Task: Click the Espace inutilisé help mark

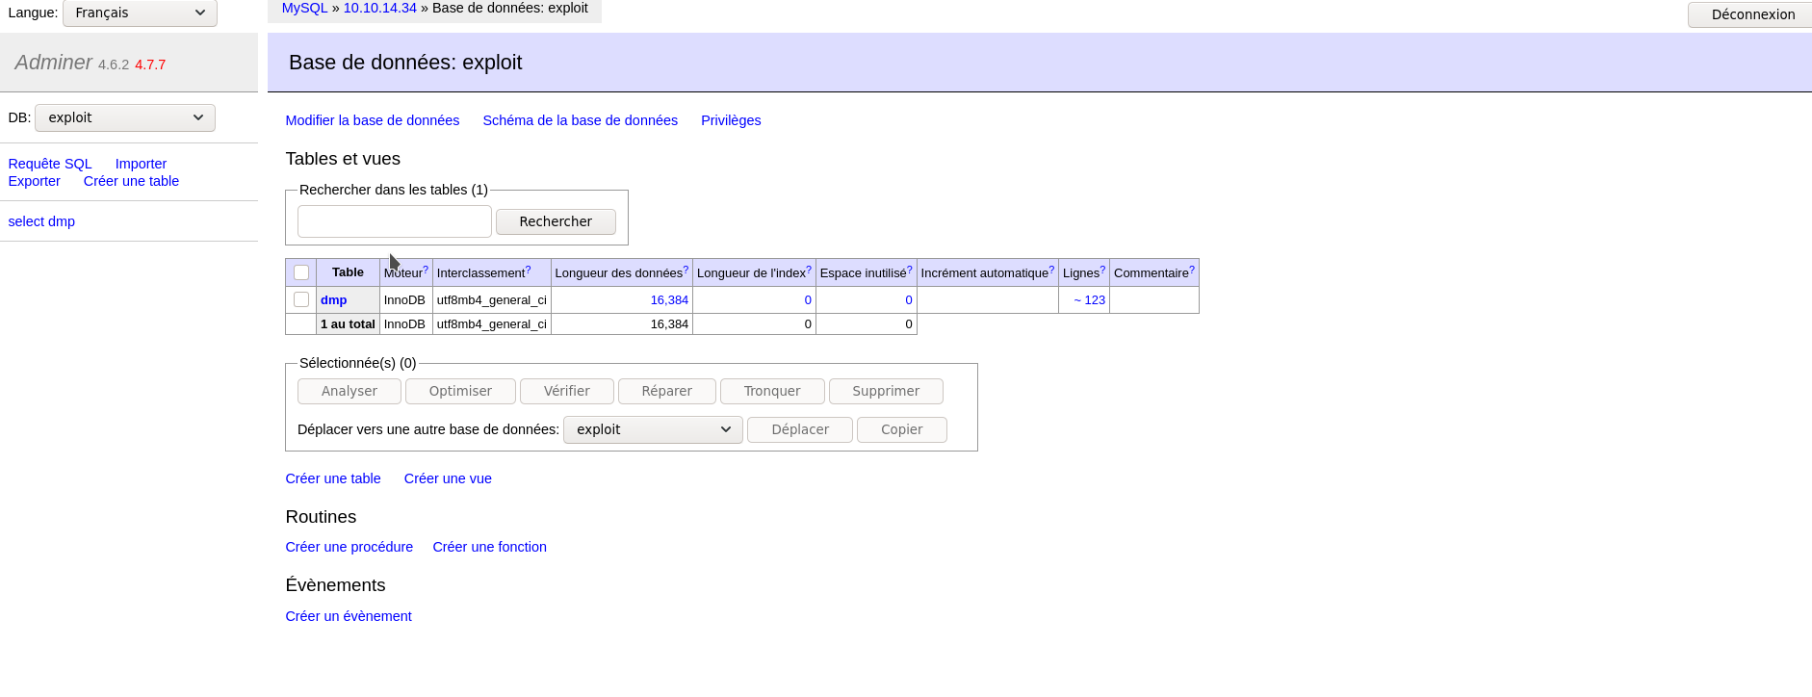Action: (x=910, y=271)
